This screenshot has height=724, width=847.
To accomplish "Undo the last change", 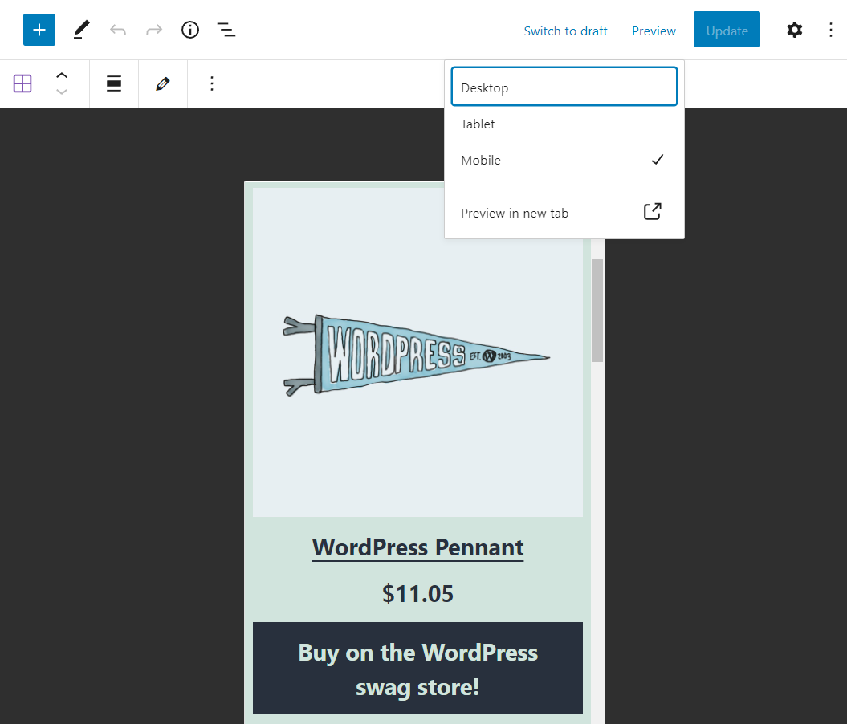I will coord(118,30).
